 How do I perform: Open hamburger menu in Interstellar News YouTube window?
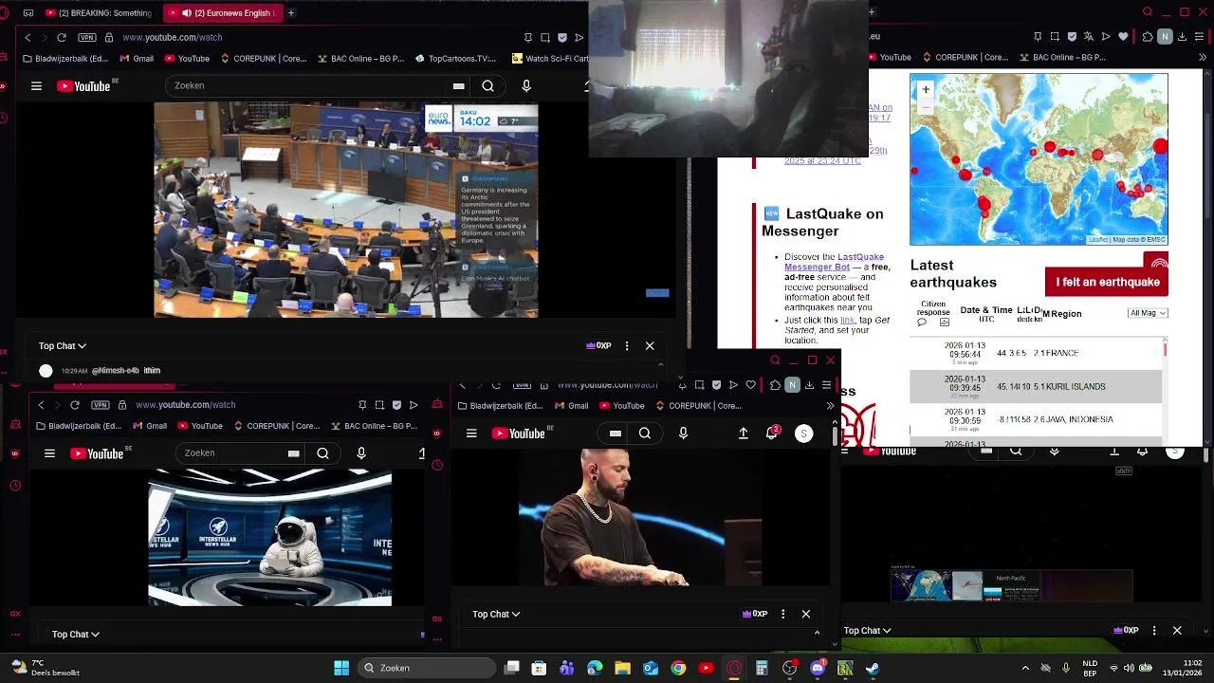pyautogui.click(x=49, y=453)
